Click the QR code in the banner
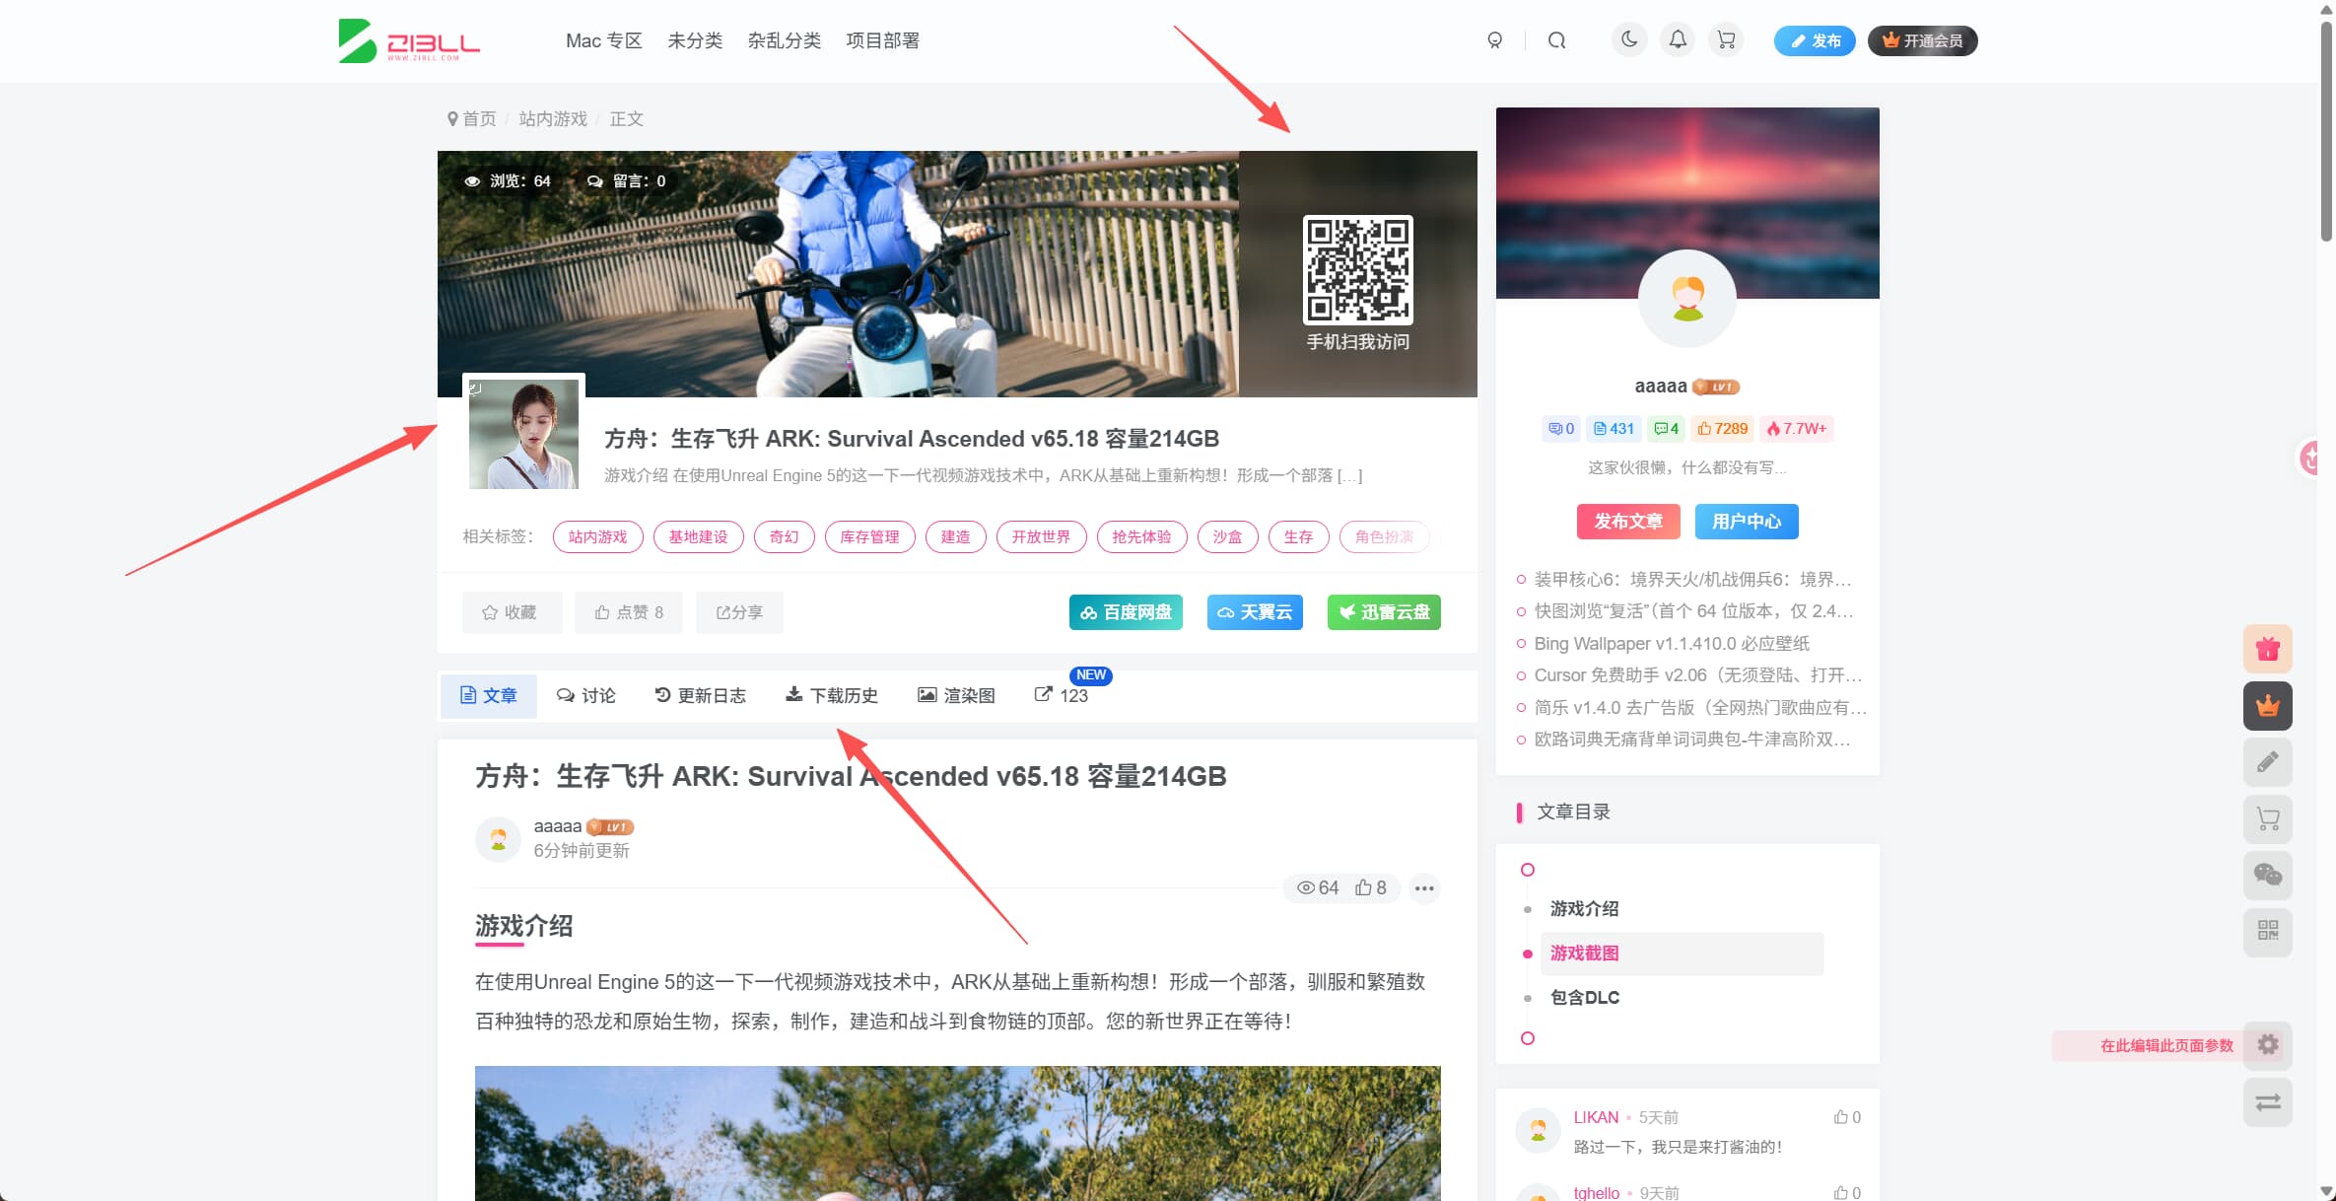The image size is (2336, 1201). [x=1358, y=270]
